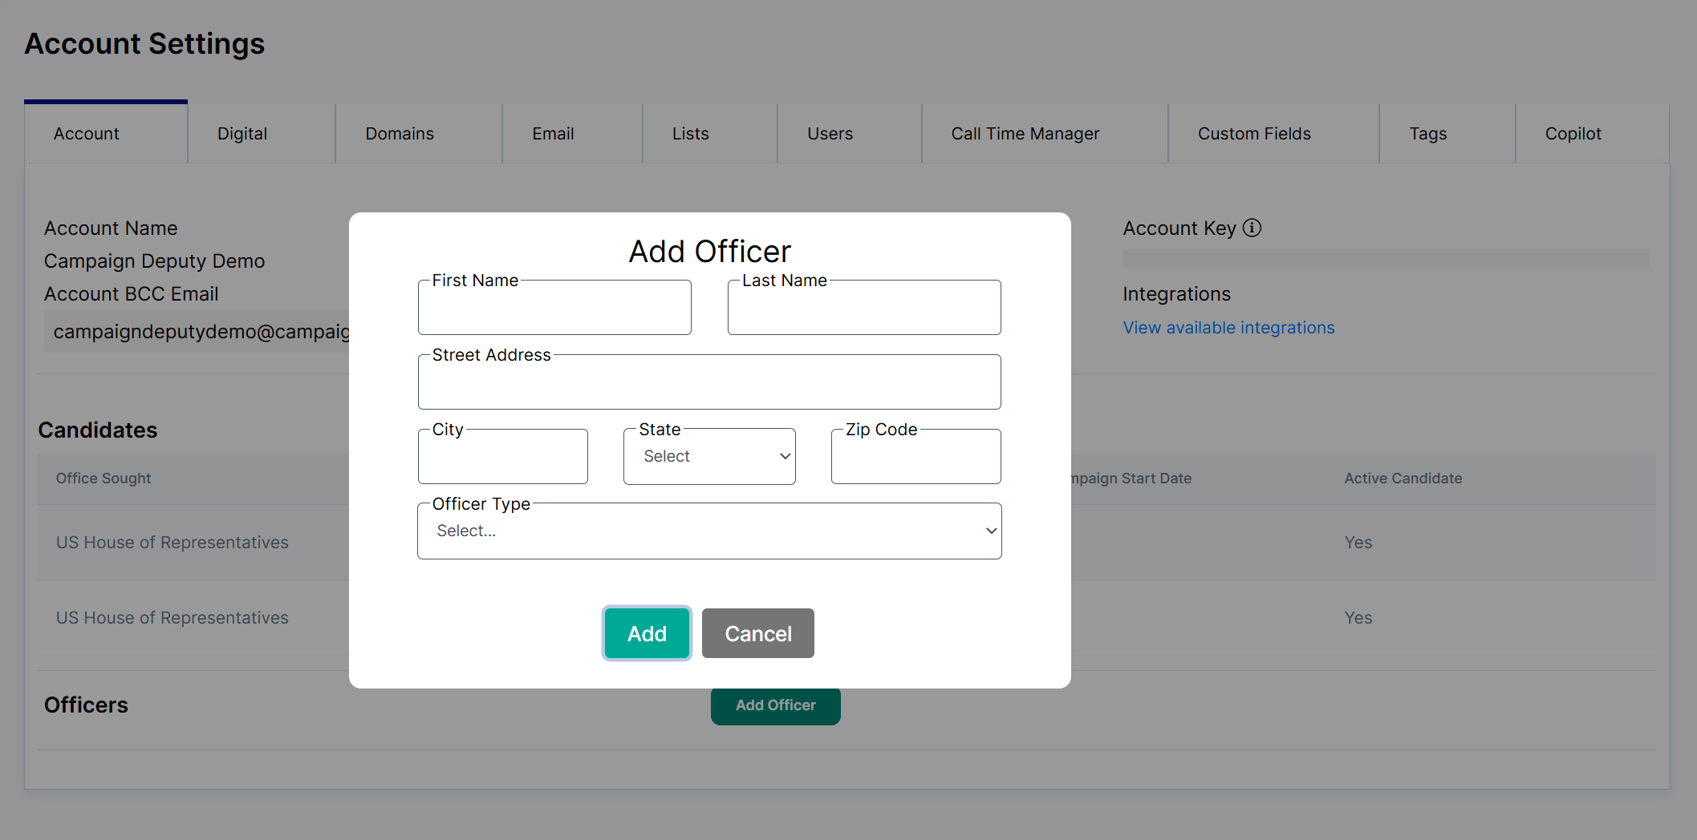This screenshot has width=1697, height=840.
Task: Click the Account Key info icon
Action: click(x=1252, y=228)
